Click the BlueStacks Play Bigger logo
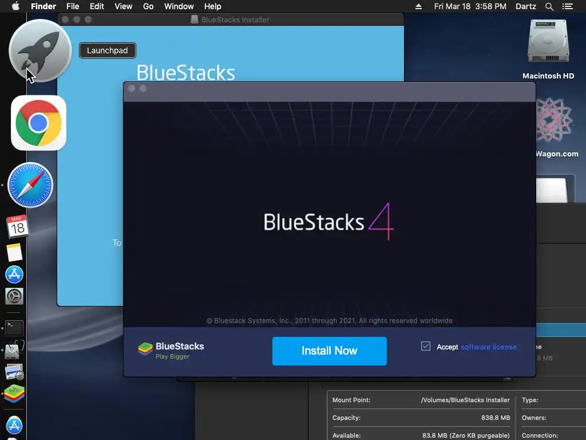Image resolution: width=586 pixels, height=440 pixels. (171, 351)
